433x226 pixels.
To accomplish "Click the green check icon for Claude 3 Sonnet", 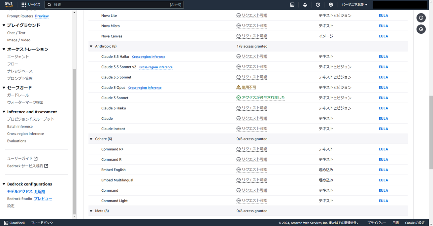I will coord(238,98).
